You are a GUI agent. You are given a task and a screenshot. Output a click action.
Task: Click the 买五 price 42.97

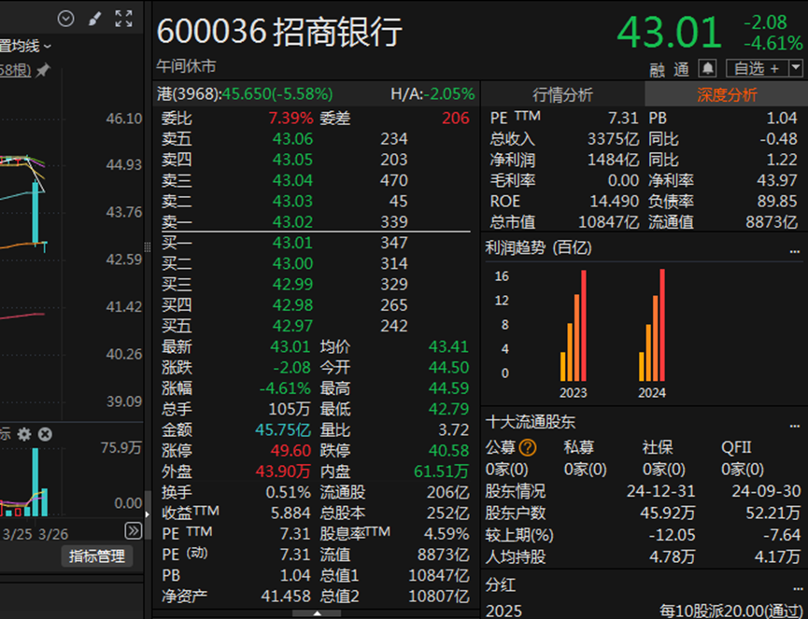point(292,326)
